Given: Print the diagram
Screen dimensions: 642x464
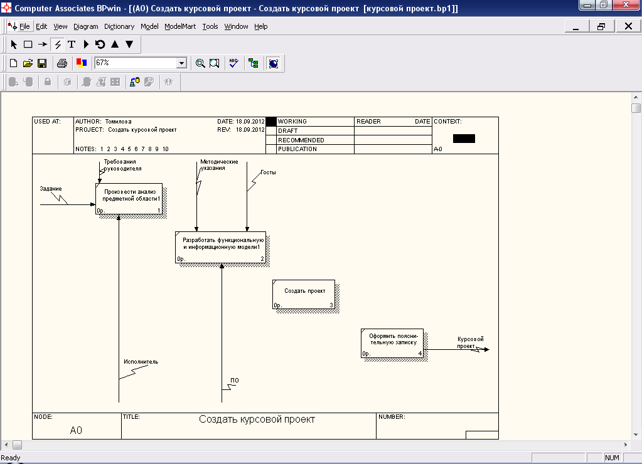Looking at the screenshot, I should pos(62,63).
